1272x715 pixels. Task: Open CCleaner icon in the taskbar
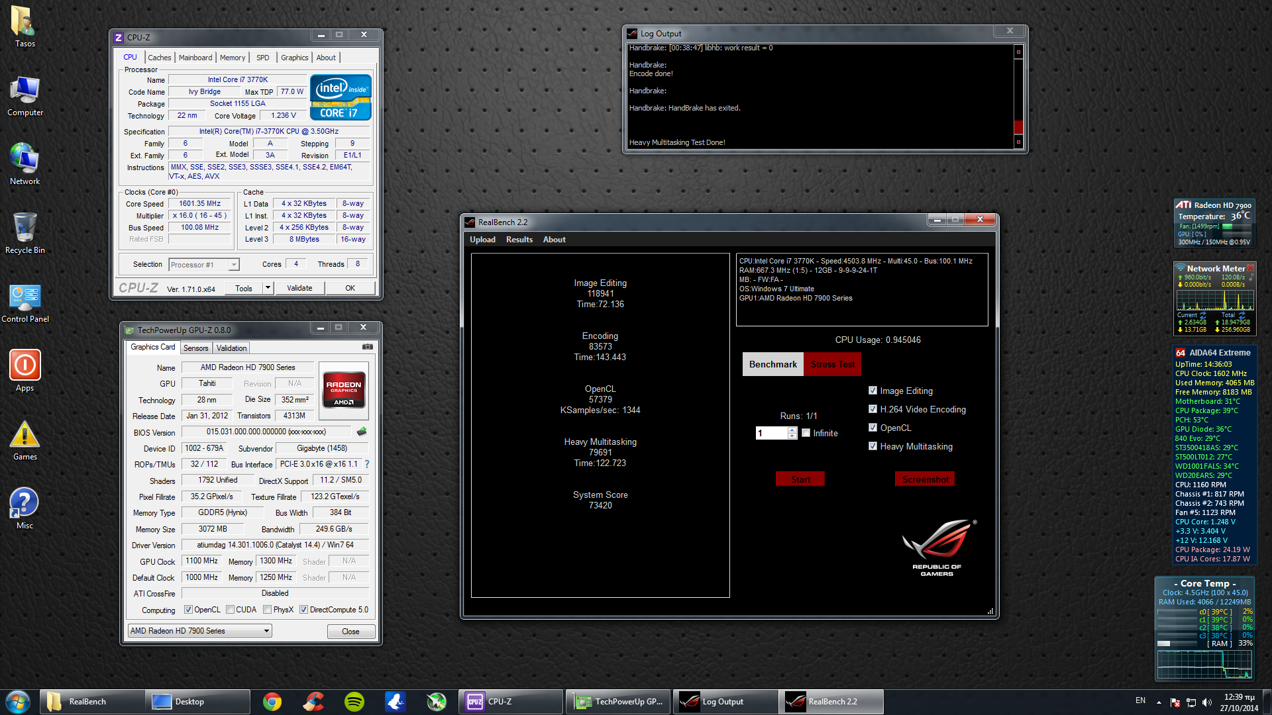[x=313, y=702]
